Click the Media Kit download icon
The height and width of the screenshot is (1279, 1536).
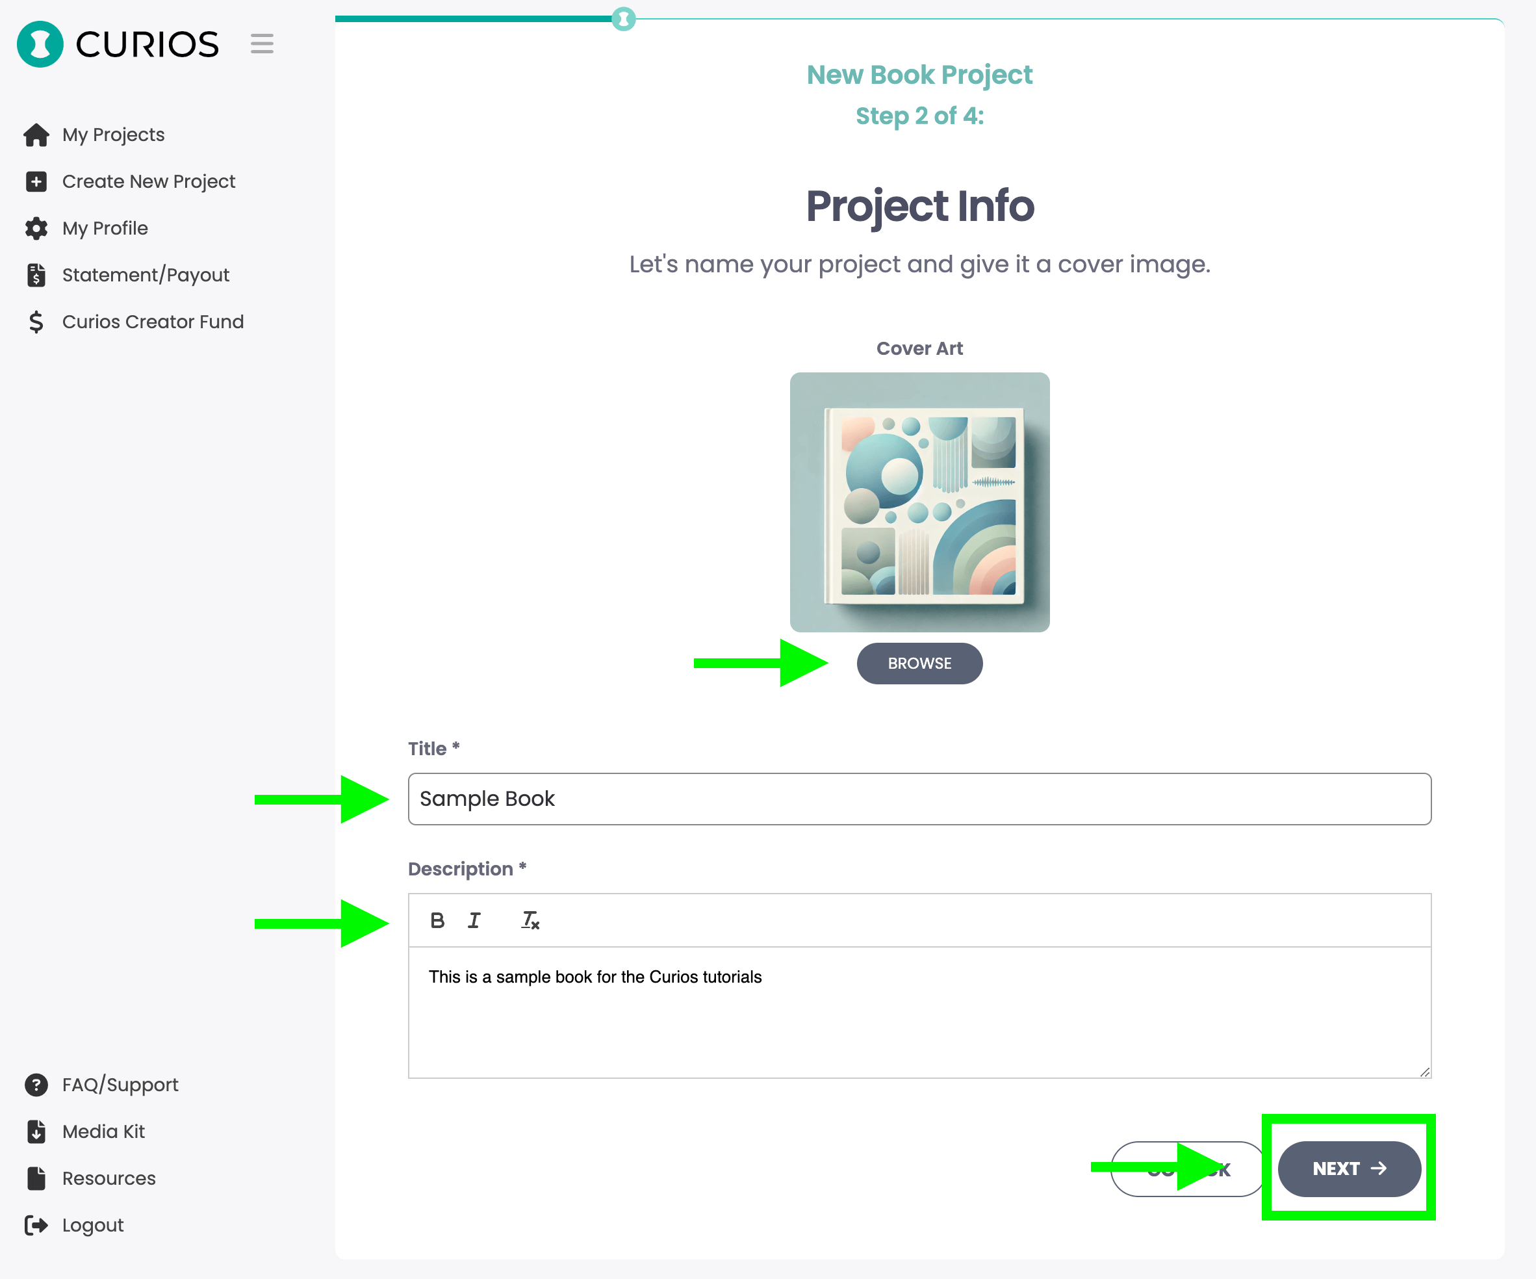[x=36, y=1131]
